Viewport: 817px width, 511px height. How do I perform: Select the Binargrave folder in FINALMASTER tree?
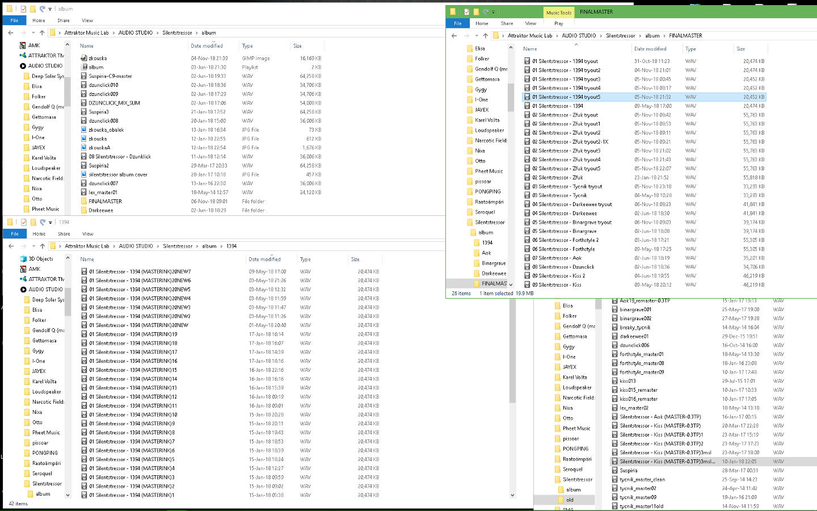click(x=493, y=263)
